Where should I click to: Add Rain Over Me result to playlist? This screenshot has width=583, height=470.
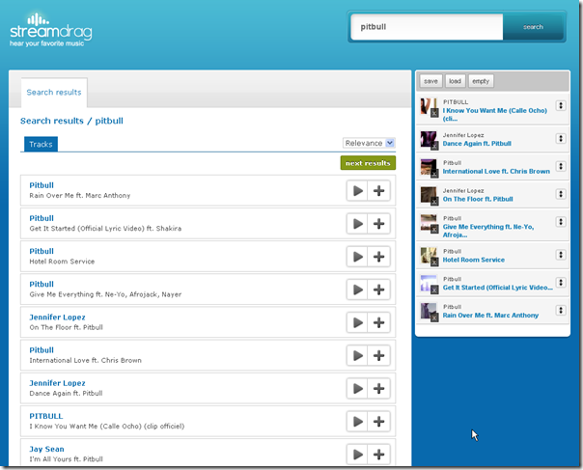point(379,191)
